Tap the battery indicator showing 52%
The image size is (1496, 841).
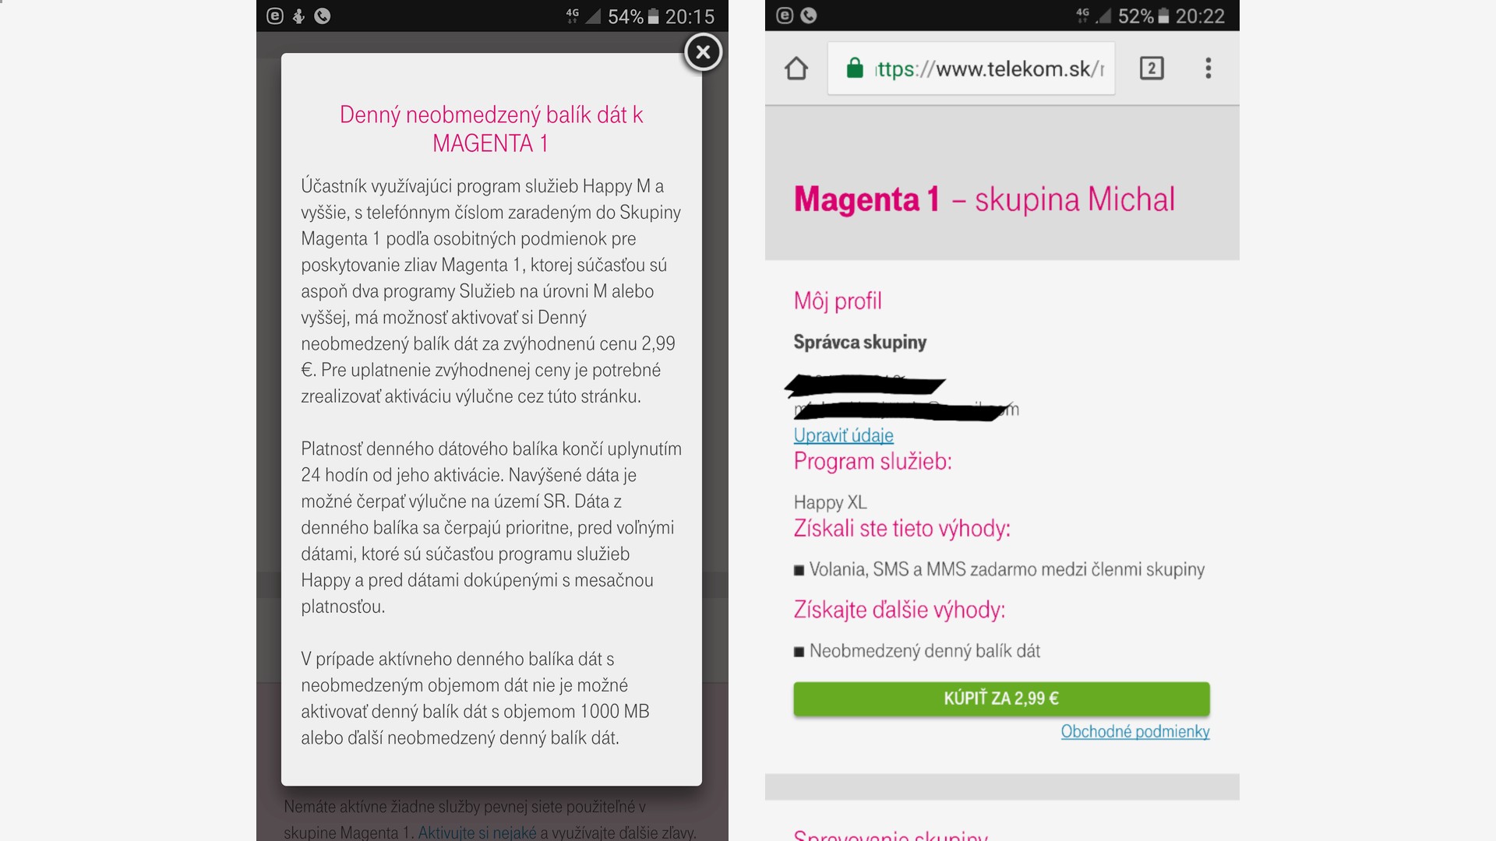(x=1144, y=16)
